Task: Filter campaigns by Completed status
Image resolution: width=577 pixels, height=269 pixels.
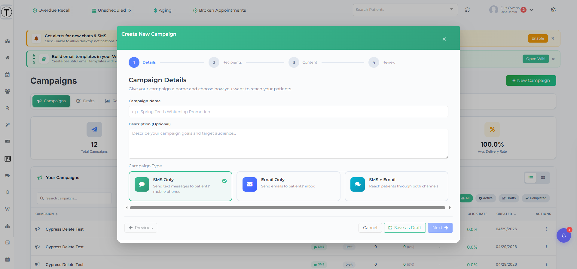Action: coord(536,198)
